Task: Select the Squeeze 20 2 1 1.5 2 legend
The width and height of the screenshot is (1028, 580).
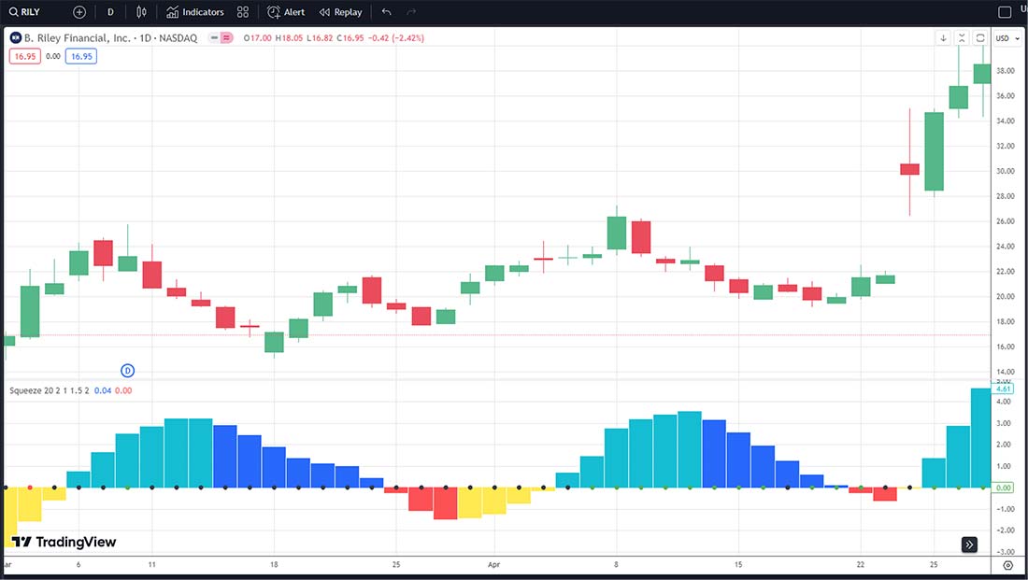Action: pos(50,390)
